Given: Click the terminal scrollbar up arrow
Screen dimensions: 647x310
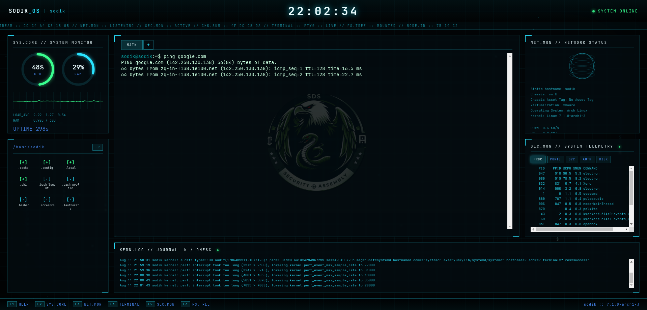Looking at the screenshot, I should (510, 56).
